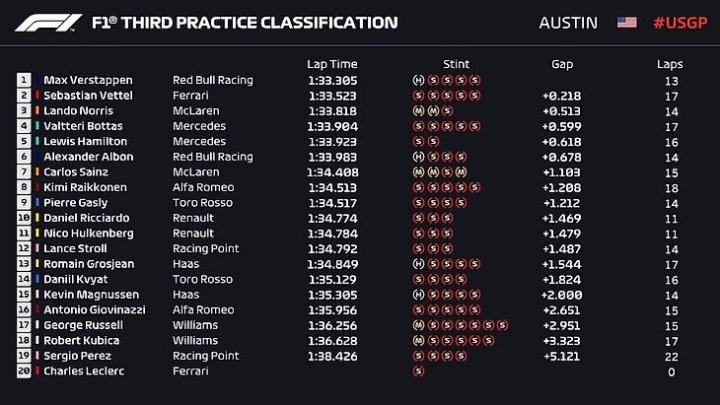This screenshot has height=405, width=720.
Task: Select the Gap column header
Action: [562, 64]
